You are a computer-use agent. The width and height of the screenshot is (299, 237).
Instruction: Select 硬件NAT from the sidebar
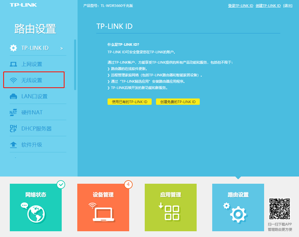click(x=32, y=112)
